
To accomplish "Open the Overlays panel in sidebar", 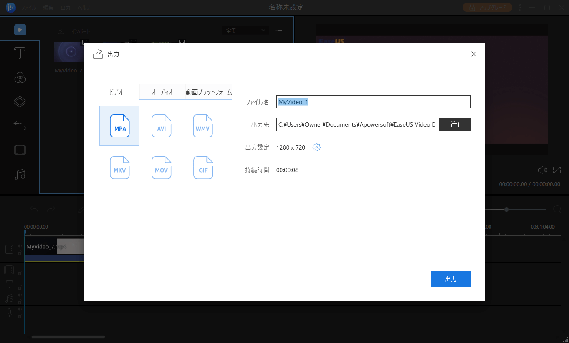I will coord(20,102).
